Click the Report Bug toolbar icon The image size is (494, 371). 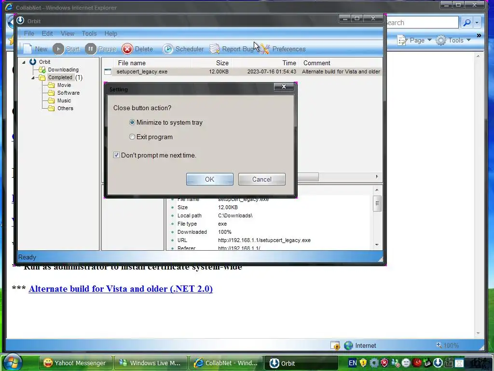pos(215,49)
